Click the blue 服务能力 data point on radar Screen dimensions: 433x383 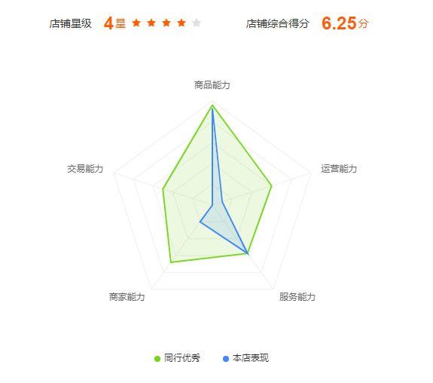[248, 253]
